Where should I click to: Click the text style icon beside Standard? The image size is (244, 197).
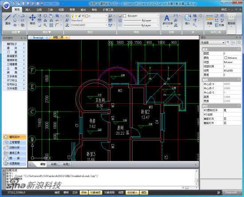click(x=67, y=20)
